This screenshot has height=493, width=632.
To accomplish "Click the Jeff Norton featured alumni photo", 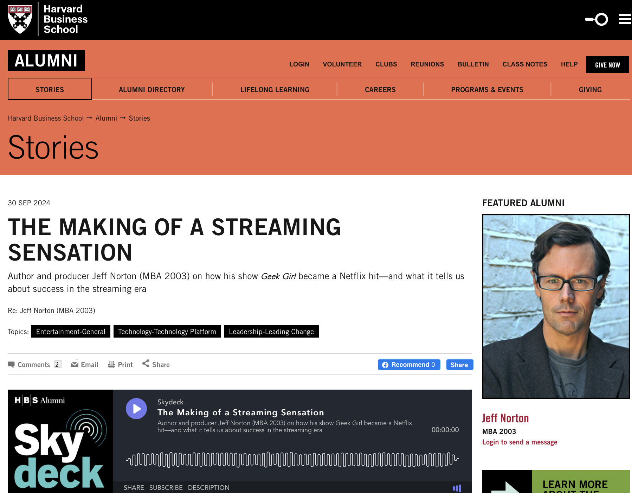I will pos(556,306).
